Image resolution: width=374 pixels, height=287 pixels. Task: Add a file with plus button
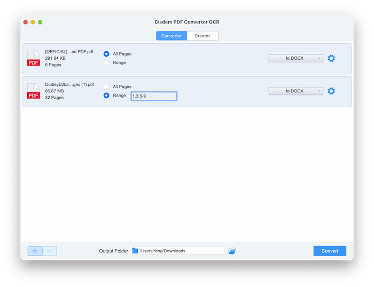pyautogui.click(x=35, y=251)
